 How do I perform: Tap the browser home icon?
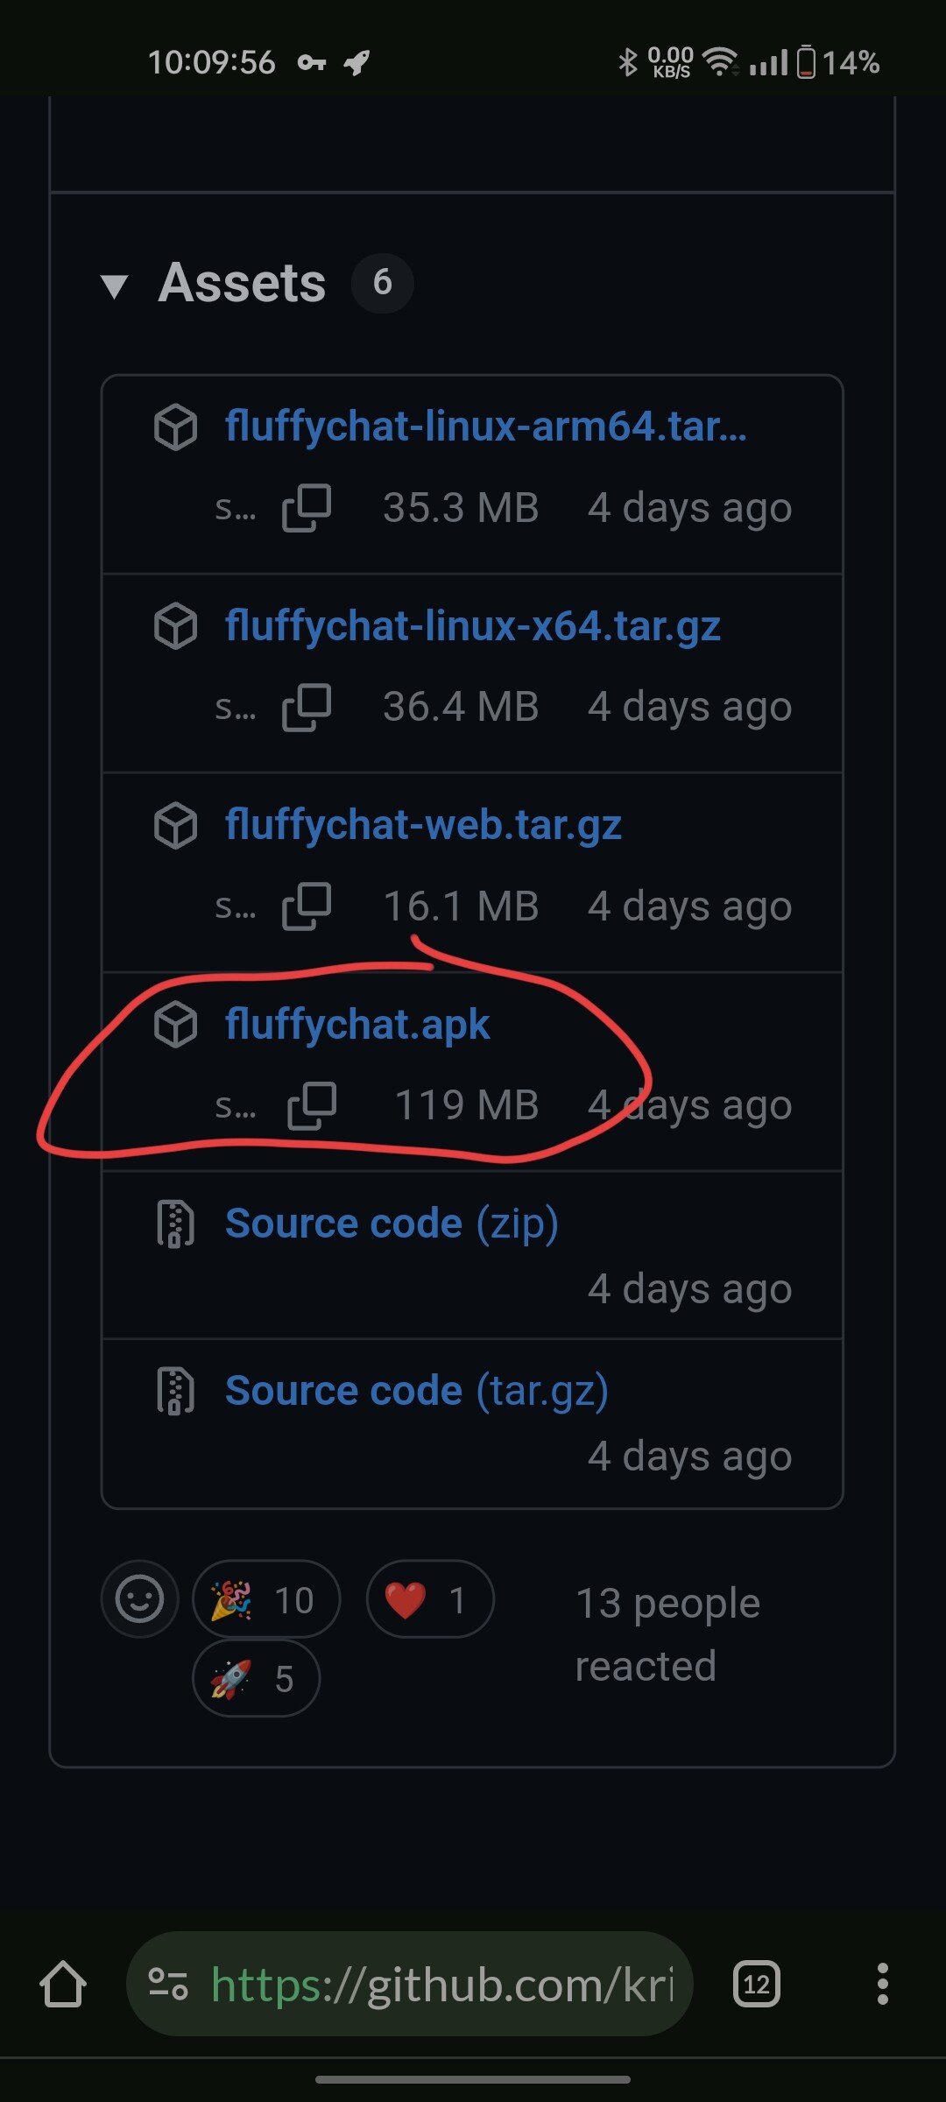click(x=63, y=1984)
